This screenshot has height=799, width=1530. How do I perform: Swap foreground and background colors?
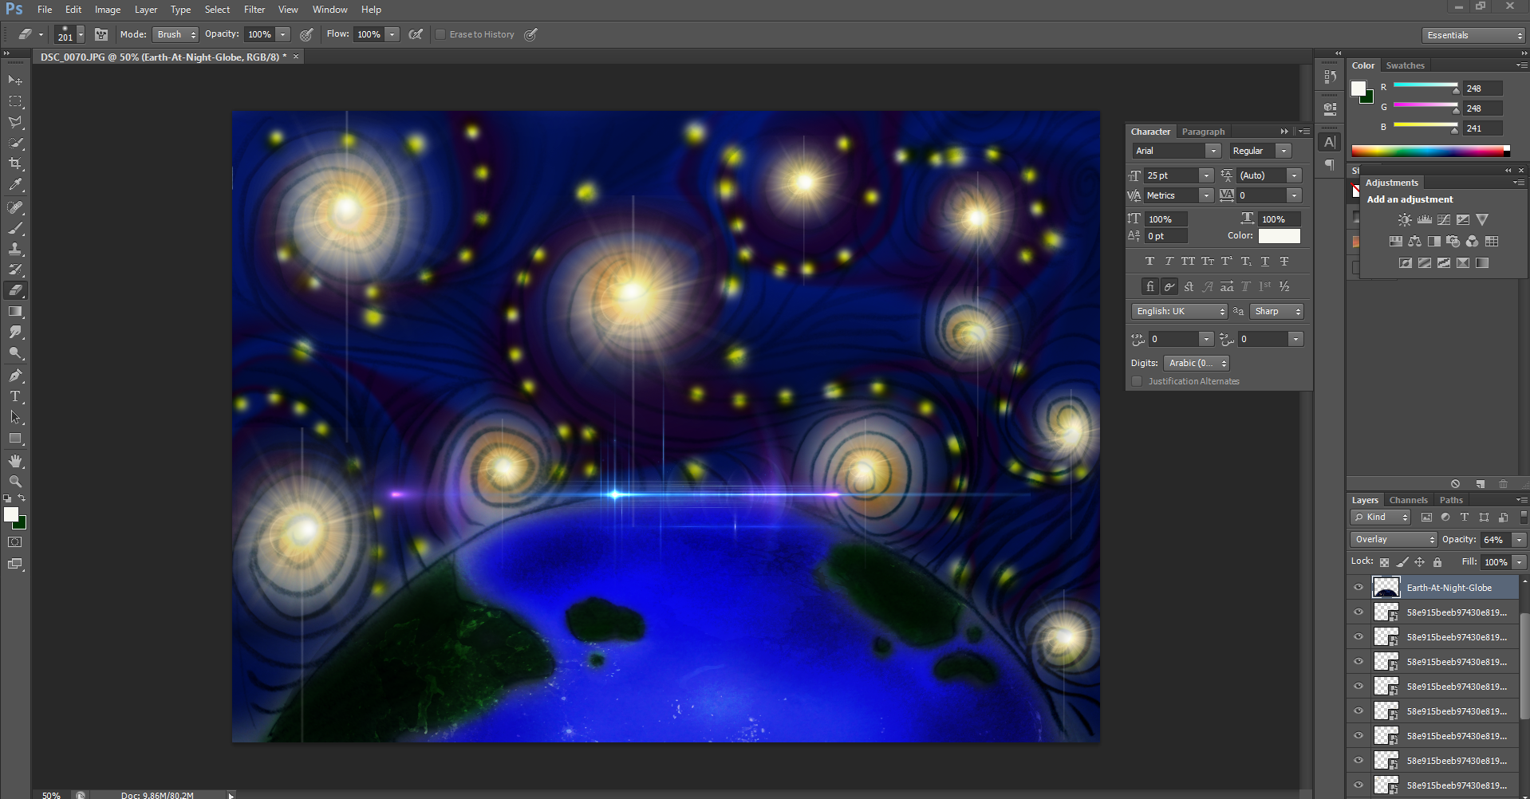point(22,498)
